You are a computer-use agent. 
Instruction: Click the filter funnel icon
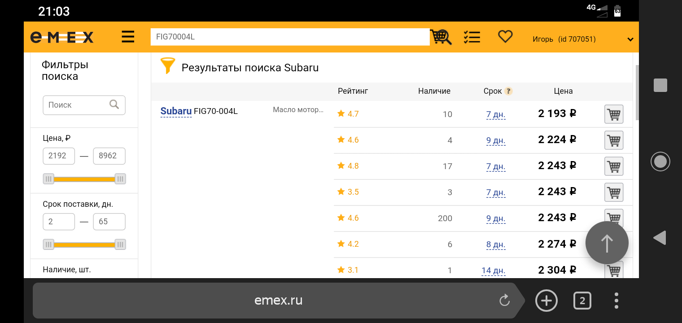pos(168,65)
